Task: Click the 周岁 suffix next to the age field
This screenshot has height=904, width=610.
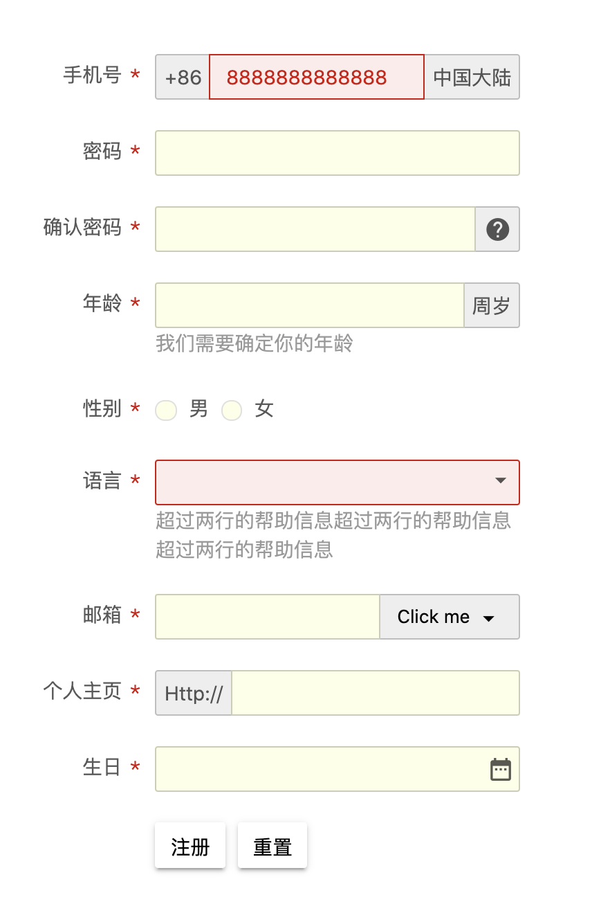Action: click(x=491, y=305)
